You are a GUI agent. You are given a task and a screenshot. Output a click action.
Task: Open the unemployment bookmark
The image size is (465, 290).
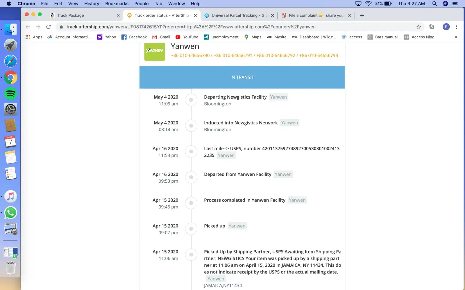click(x=221, y=37)
